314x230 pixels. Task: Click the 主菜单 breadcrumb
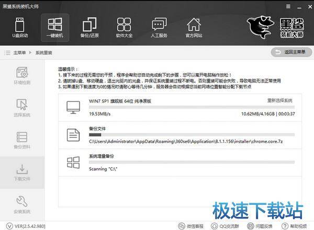(x=19, y=53)
